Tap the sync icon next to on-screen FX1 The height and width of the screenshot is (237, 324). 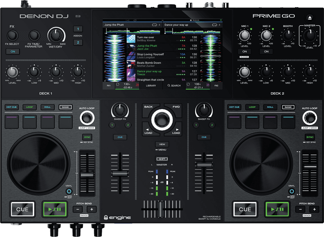tap(117, 84)
